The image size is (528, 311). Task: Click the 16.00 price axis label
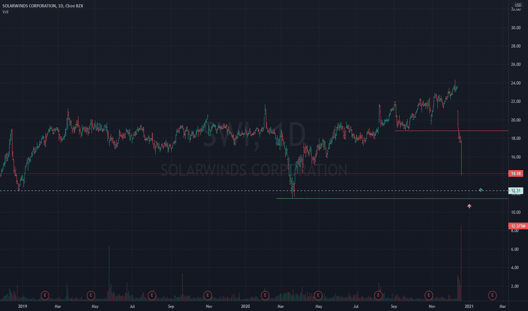[x=516, y=157]
